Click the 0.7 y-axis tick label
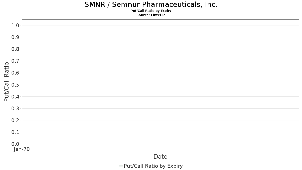Screen dimensions: 302x170 pos(15,61)
